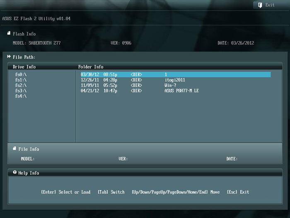
Task: Select drive fs2:\
Action: [21, 85]
